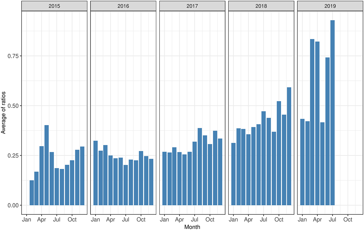Click the Jan tick label under 2019 panel
364x230 pixels.
(302, 220)
